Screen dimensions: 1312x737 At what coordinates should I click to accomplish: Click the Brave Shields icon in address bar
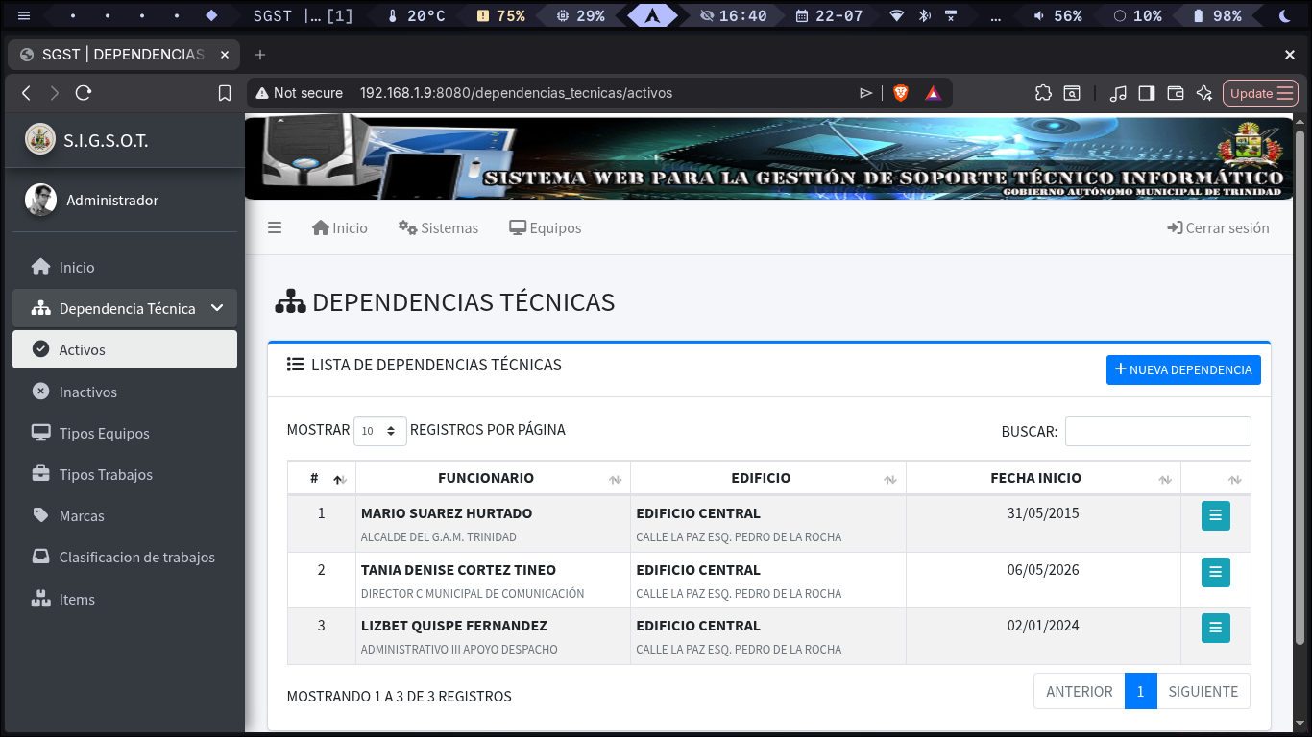pos(900,93)
